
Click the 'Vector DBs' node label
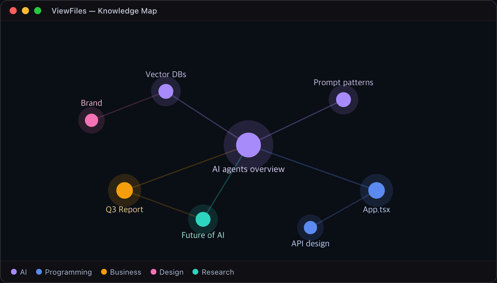[166, 74]
